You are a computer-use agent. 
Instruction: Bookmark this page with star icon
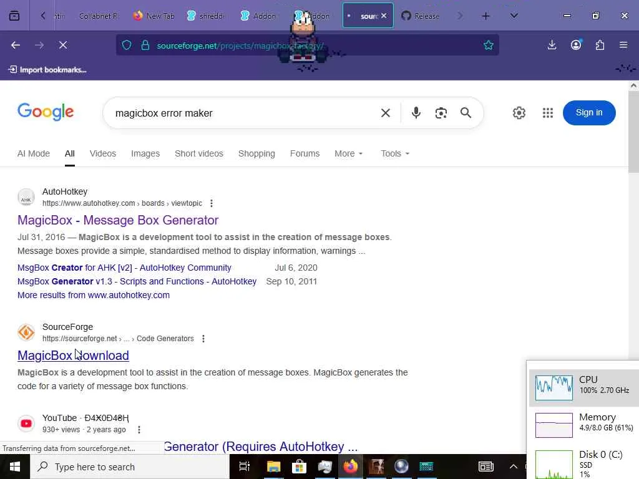click(x=488, y=45)
